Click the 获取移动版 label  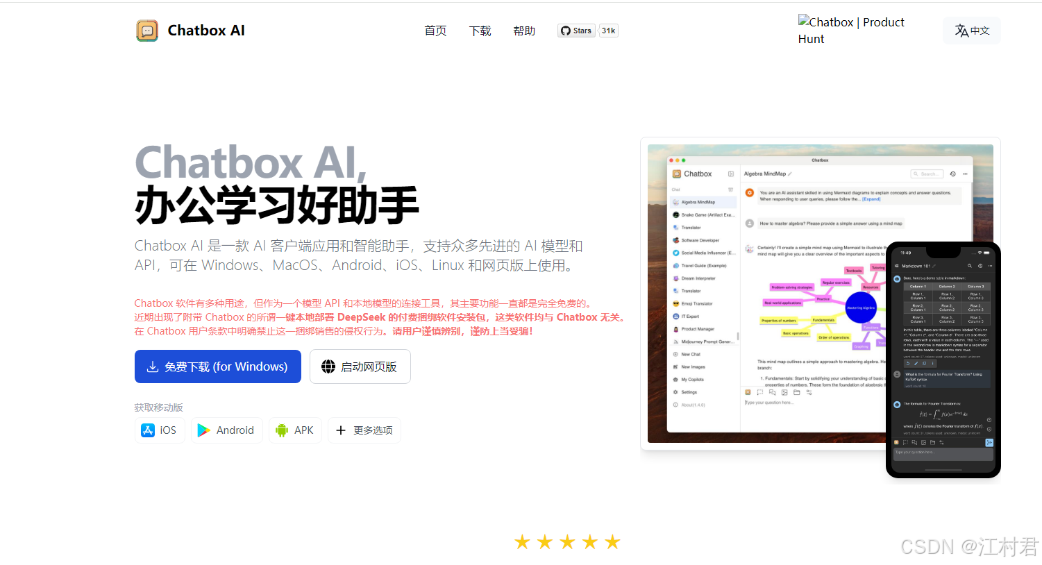(x=159, y=407)
